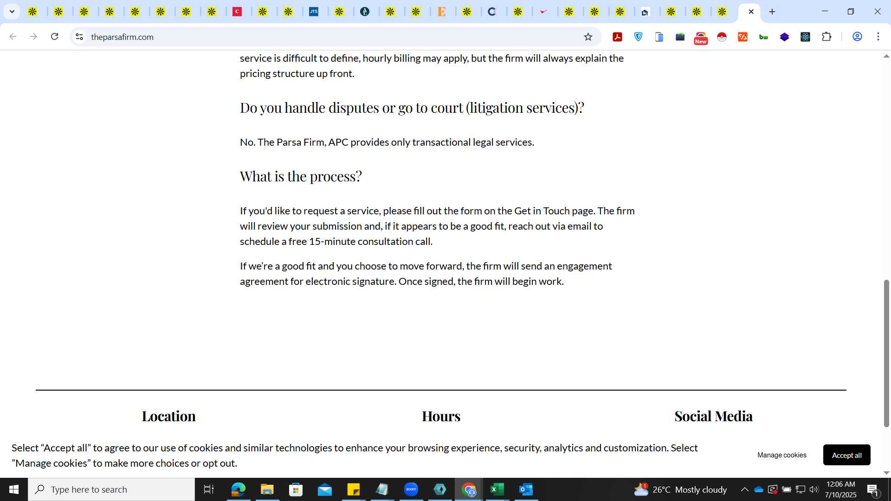Click the taskbar search box
Image resolution: width=891 pixels, height=501 pixels.
pyautogui.click(x=111, y=489)
